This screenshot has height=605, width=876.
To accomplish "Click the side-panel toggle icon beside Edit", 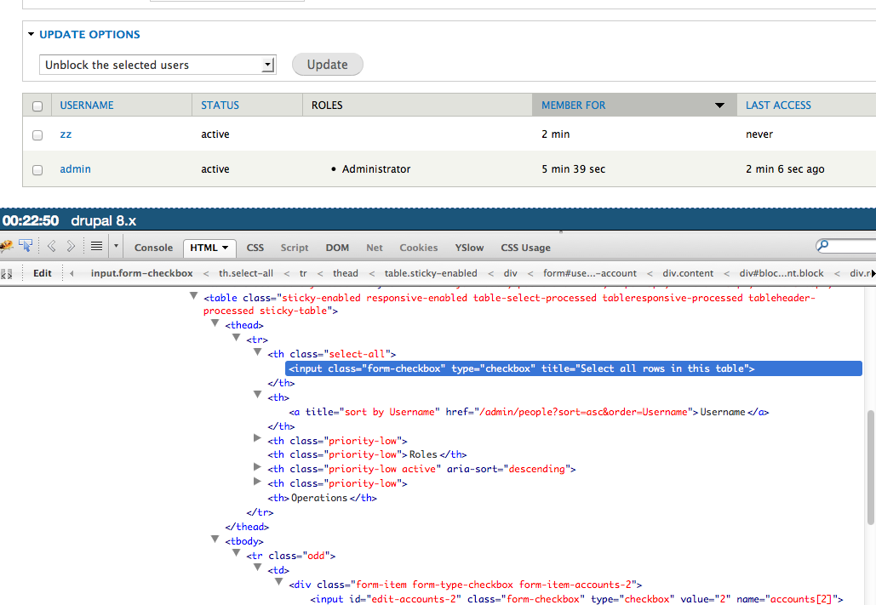I will 6,274.
